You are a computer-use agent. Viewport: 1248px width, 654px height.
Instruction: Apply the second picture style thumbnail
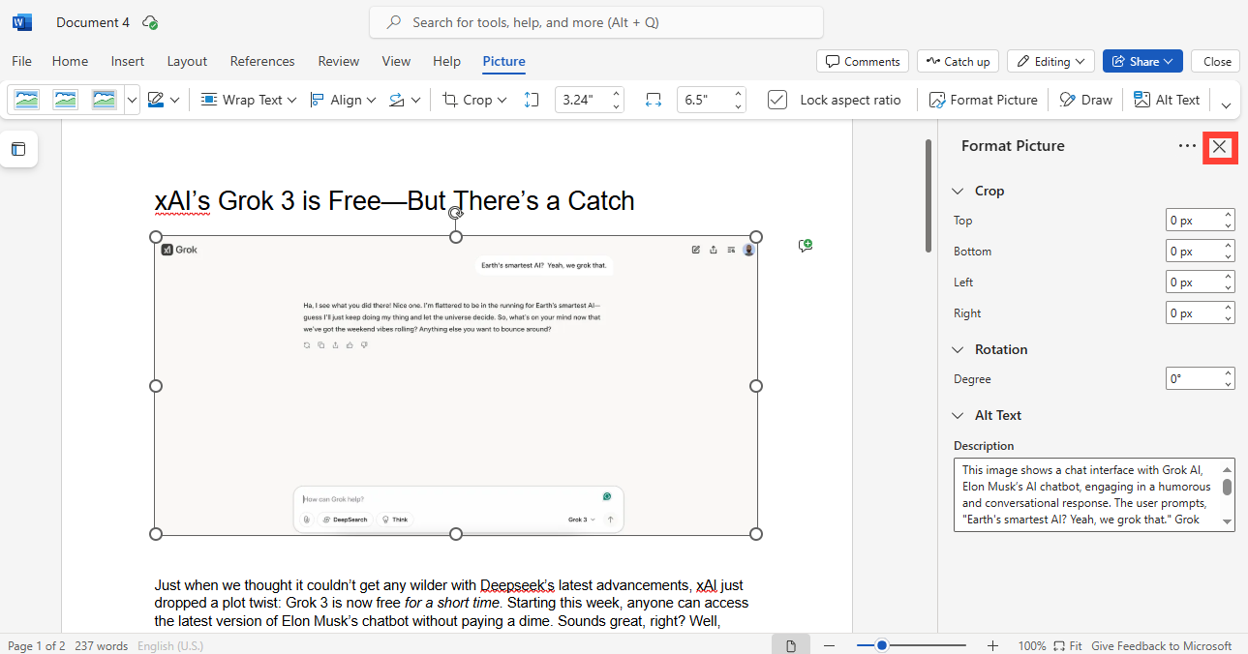point(65,100)
